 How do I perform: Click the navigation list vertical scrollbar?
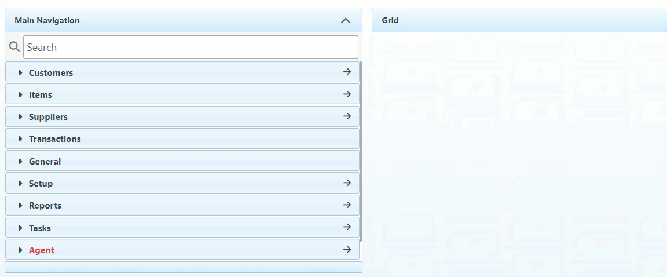click(x=361, y=151)
